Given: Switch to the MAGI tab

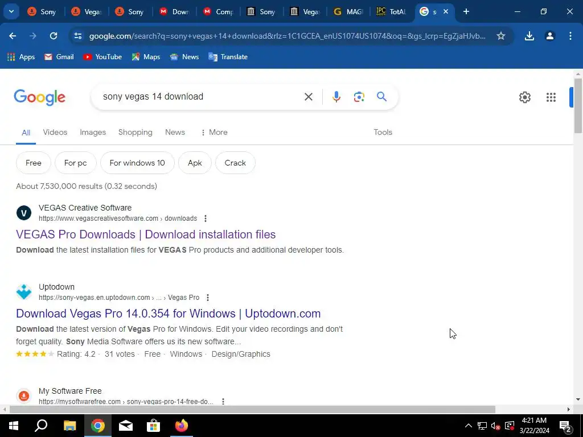Looking at the screenshot, I should [348, 11].
